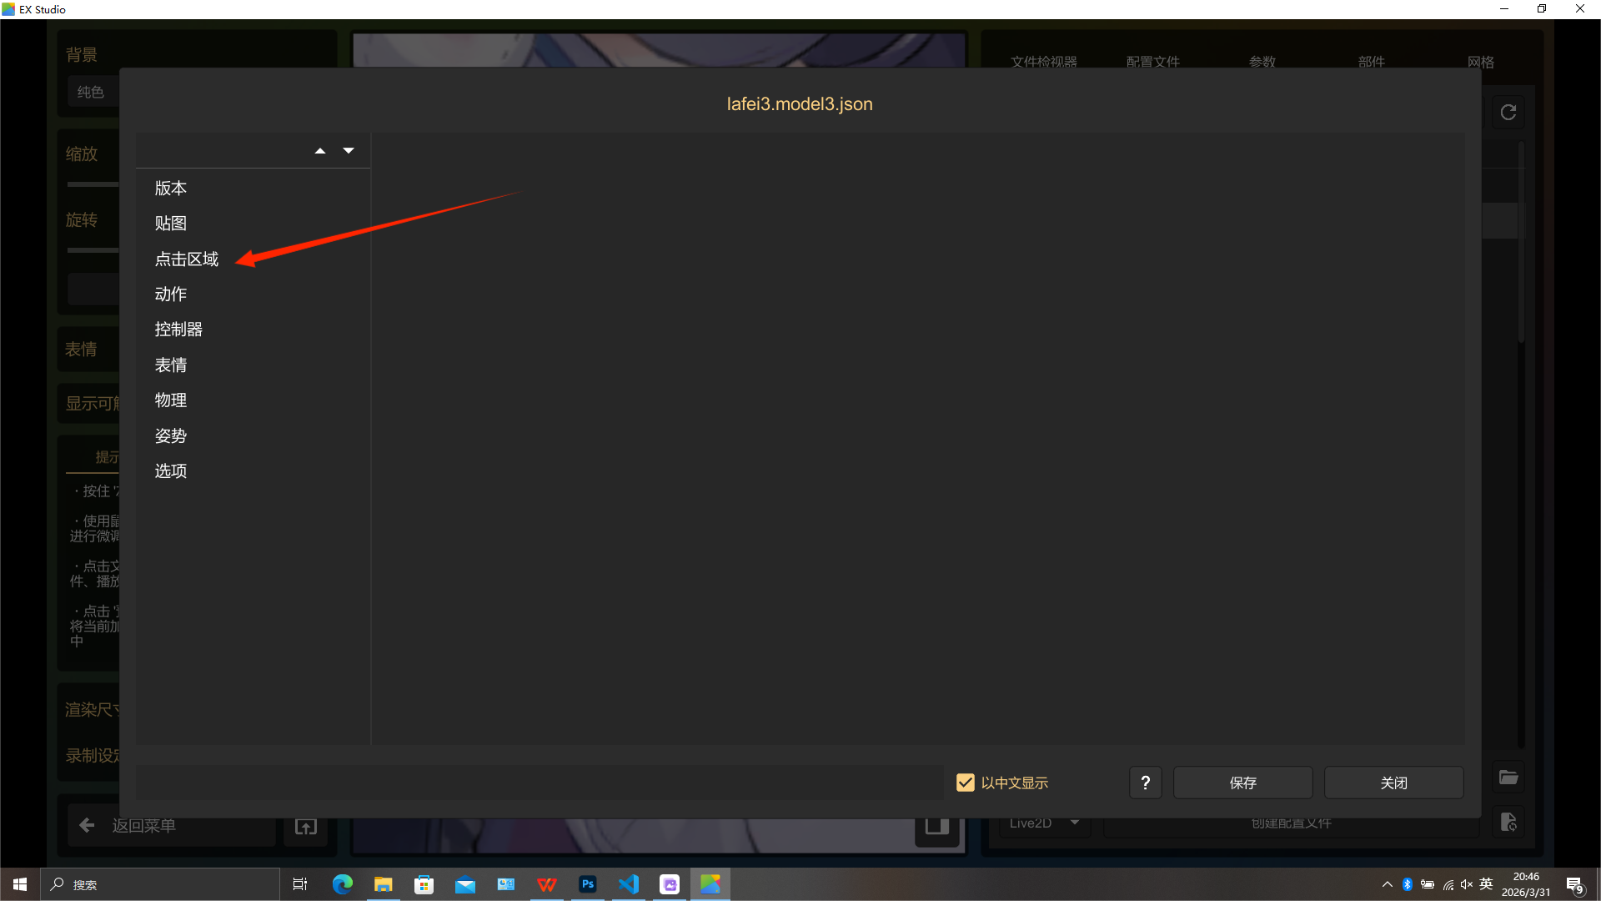Select 点击区域 in the list
Viewport: 1601px width, 901px height.
[x=187, y=259]
